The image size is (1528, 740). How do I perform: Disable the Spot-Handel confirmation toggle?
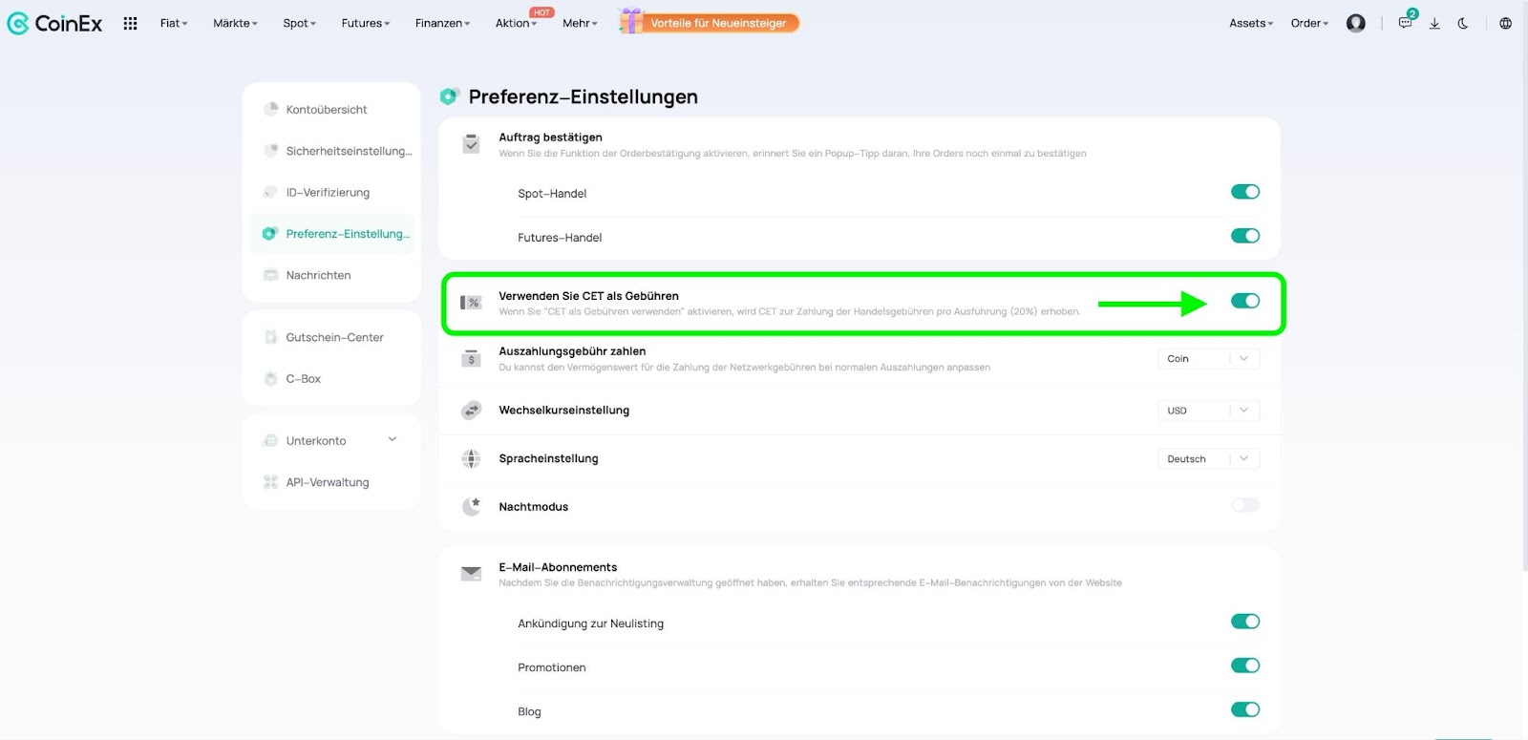click(x=1245, y=192)
